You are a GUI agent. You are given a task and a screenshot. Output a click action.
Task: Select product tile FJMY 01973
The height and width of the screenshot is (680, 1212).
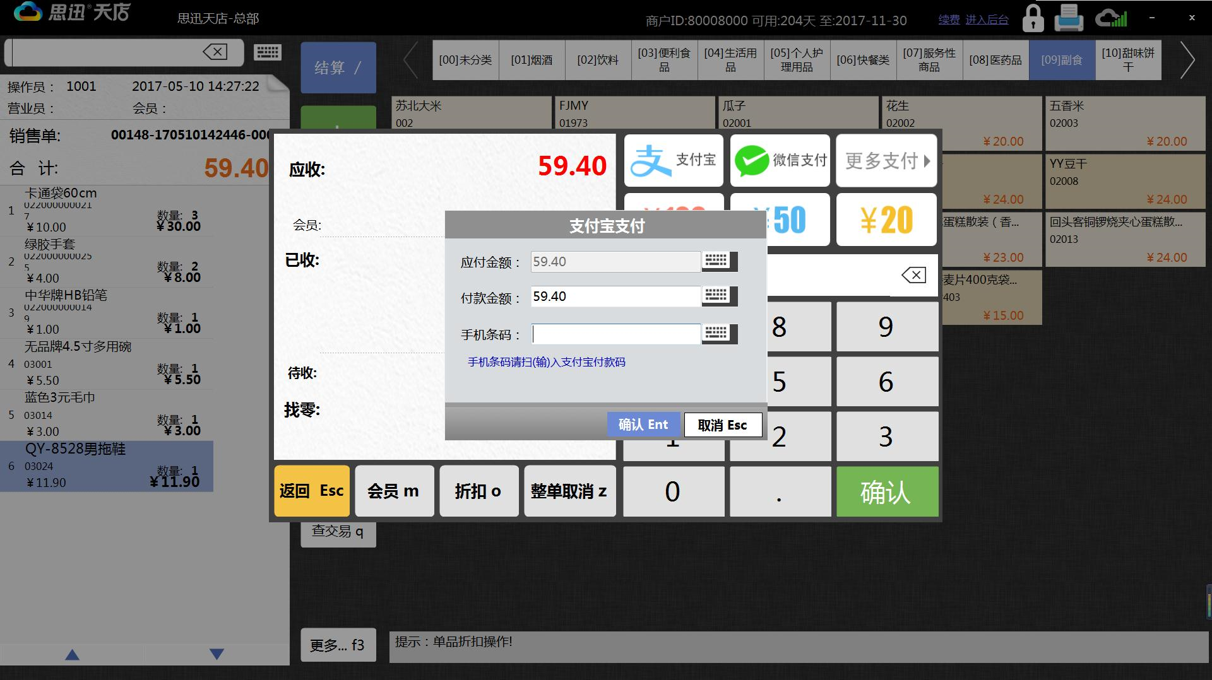[635, 113]
